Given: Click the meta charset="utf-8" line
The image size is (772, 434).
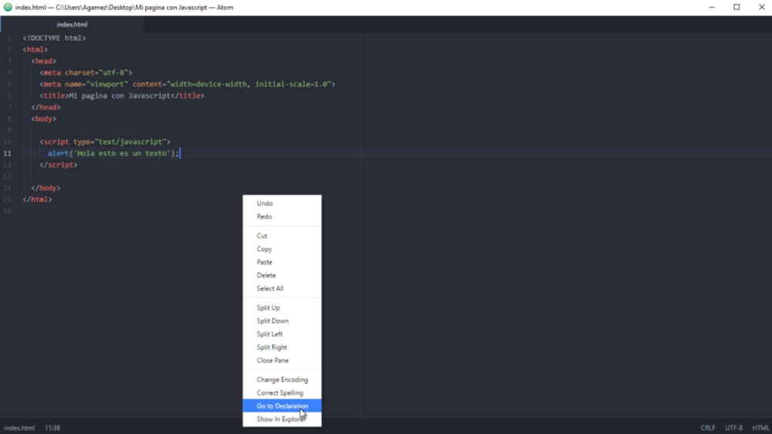Looking at the screenshot, I should click(86, 72).
